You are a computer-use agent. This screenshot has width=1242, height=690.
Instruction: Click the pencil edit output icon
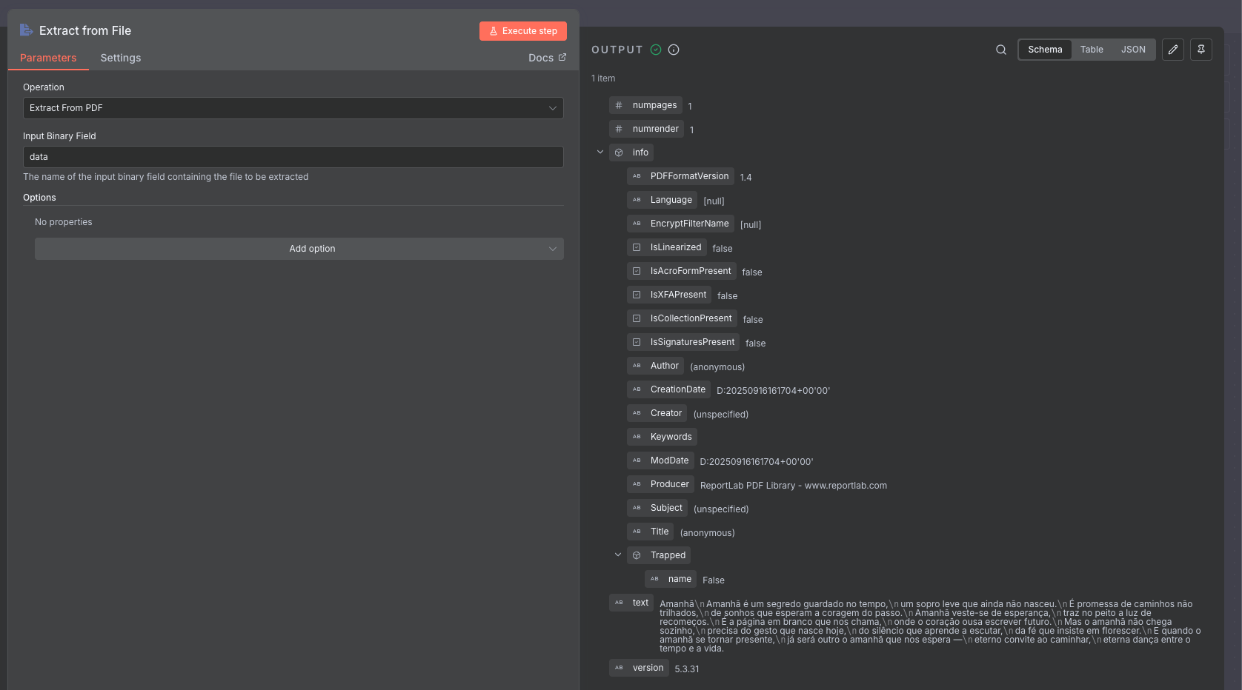point(1172,50)
